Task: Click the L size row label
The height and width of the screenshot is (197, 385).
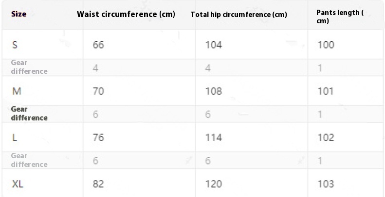Action: [15, 138]
